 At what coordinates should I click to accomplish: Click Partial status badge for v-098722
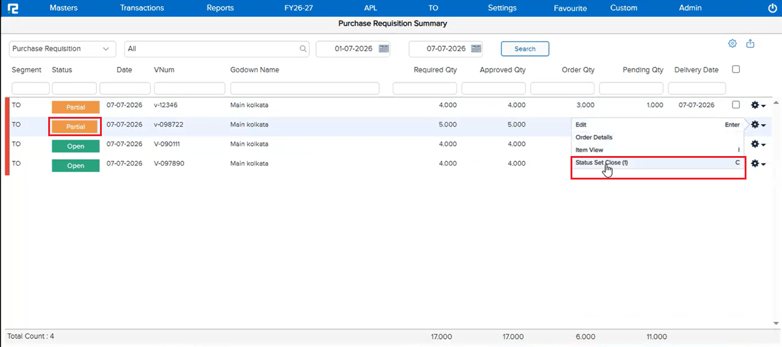[x=76, y=127]
